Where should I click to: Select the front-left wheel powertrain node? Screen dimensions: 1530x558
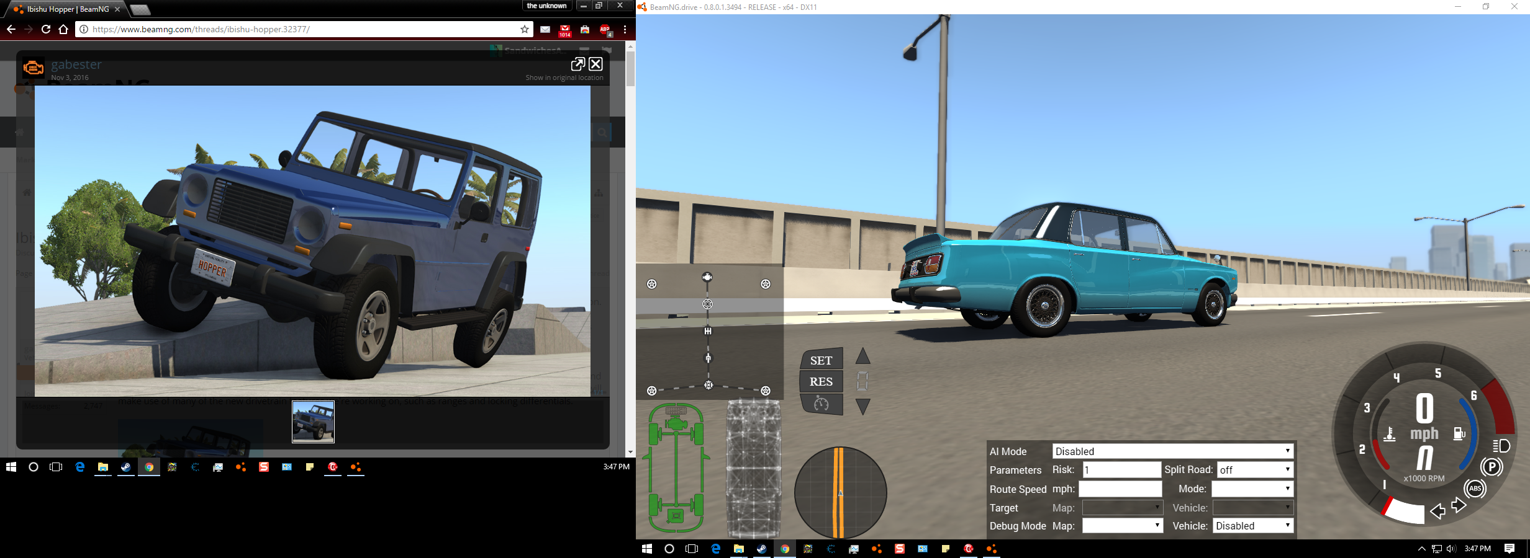(651, 284)
